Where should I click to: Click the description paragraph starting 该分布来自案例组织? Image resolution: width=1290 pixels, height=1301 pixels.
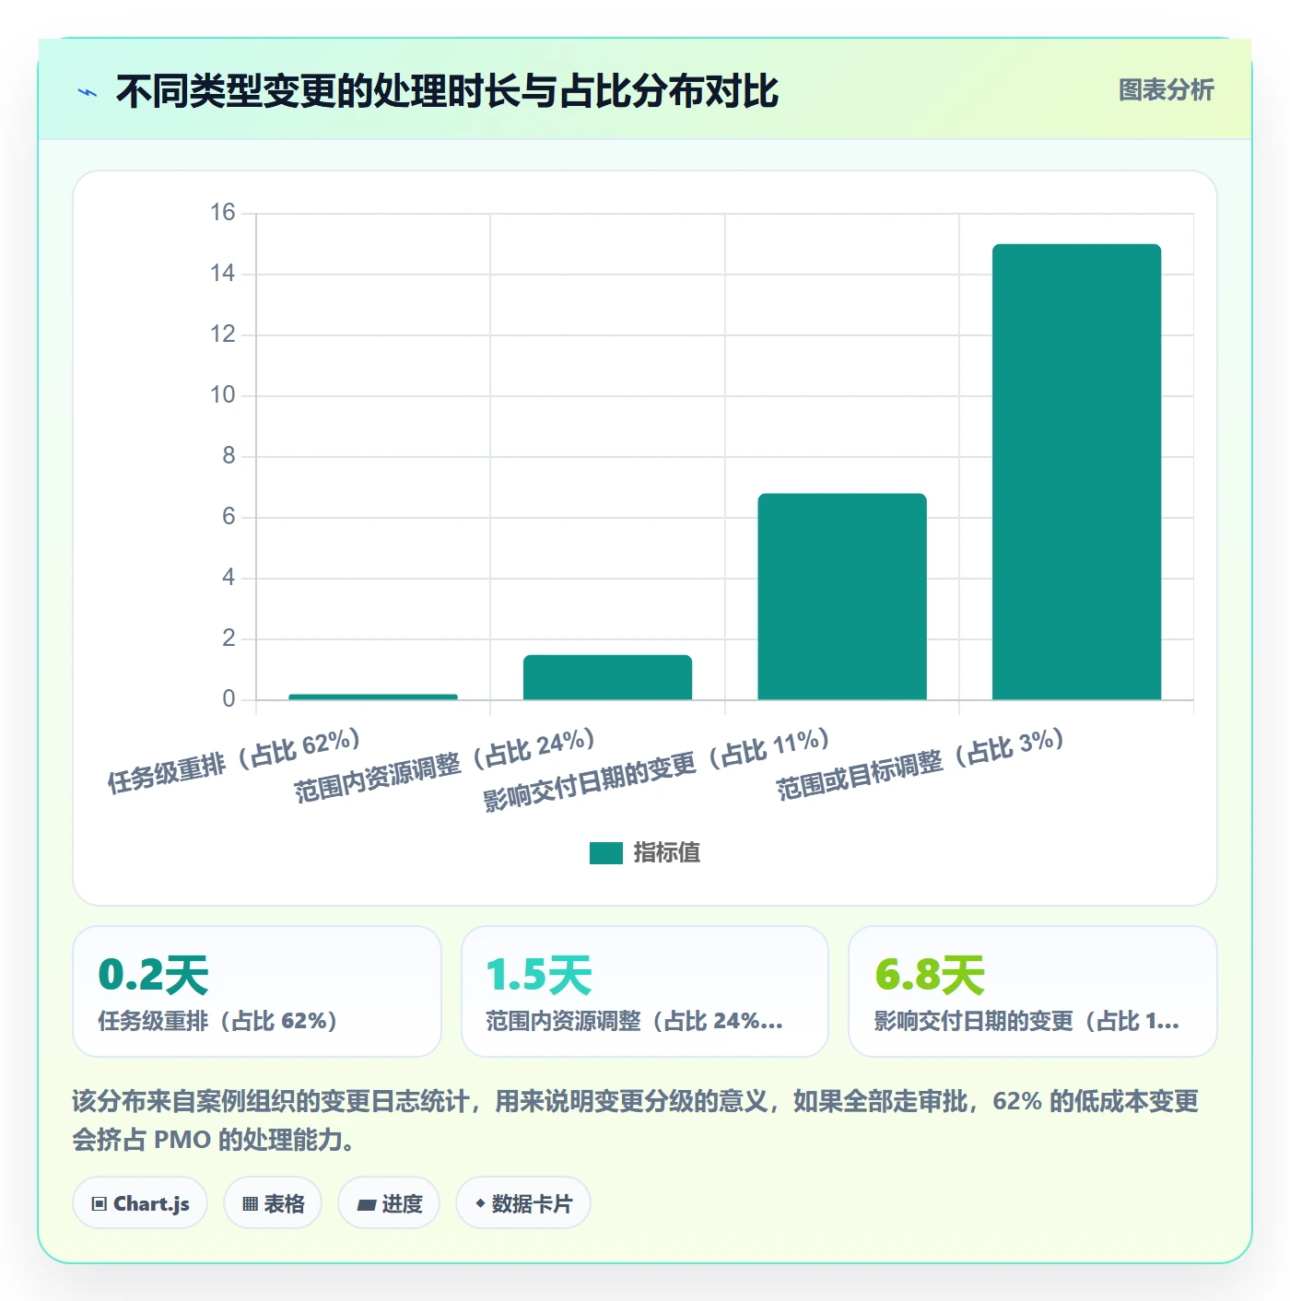[x=636, y=1120]
